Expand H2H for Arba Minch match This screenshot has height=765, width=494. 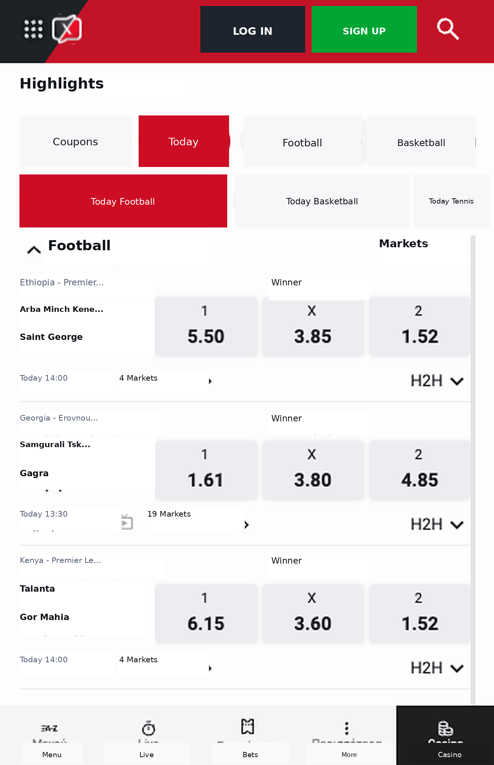[437, 381]
